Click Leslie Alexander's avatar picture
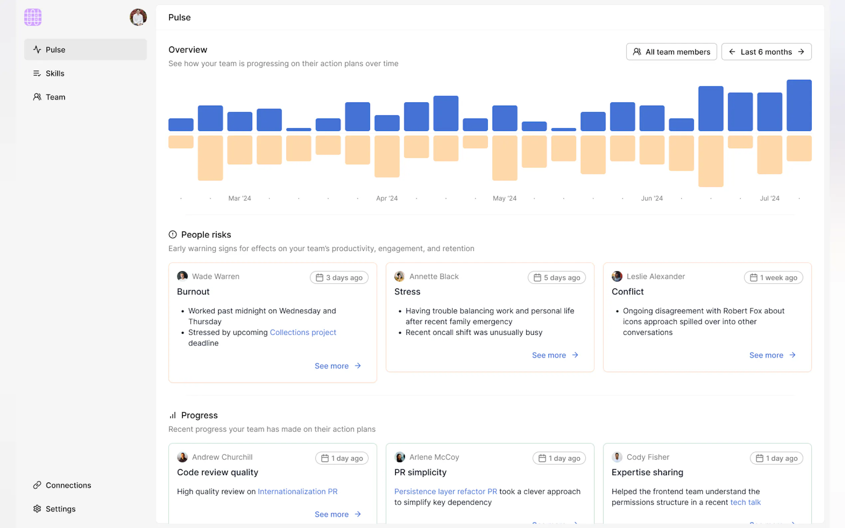The height and width of the screenshot is (528, 845). click(x=617, y=276)
